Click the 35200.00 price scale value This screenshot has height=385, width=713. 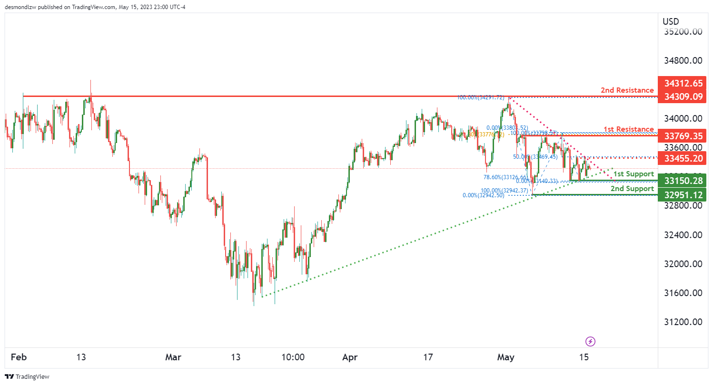[x=683, y=32]
